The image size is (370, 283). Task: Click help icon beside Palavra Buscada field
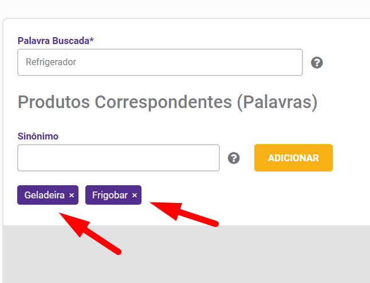tap(317, 63)
